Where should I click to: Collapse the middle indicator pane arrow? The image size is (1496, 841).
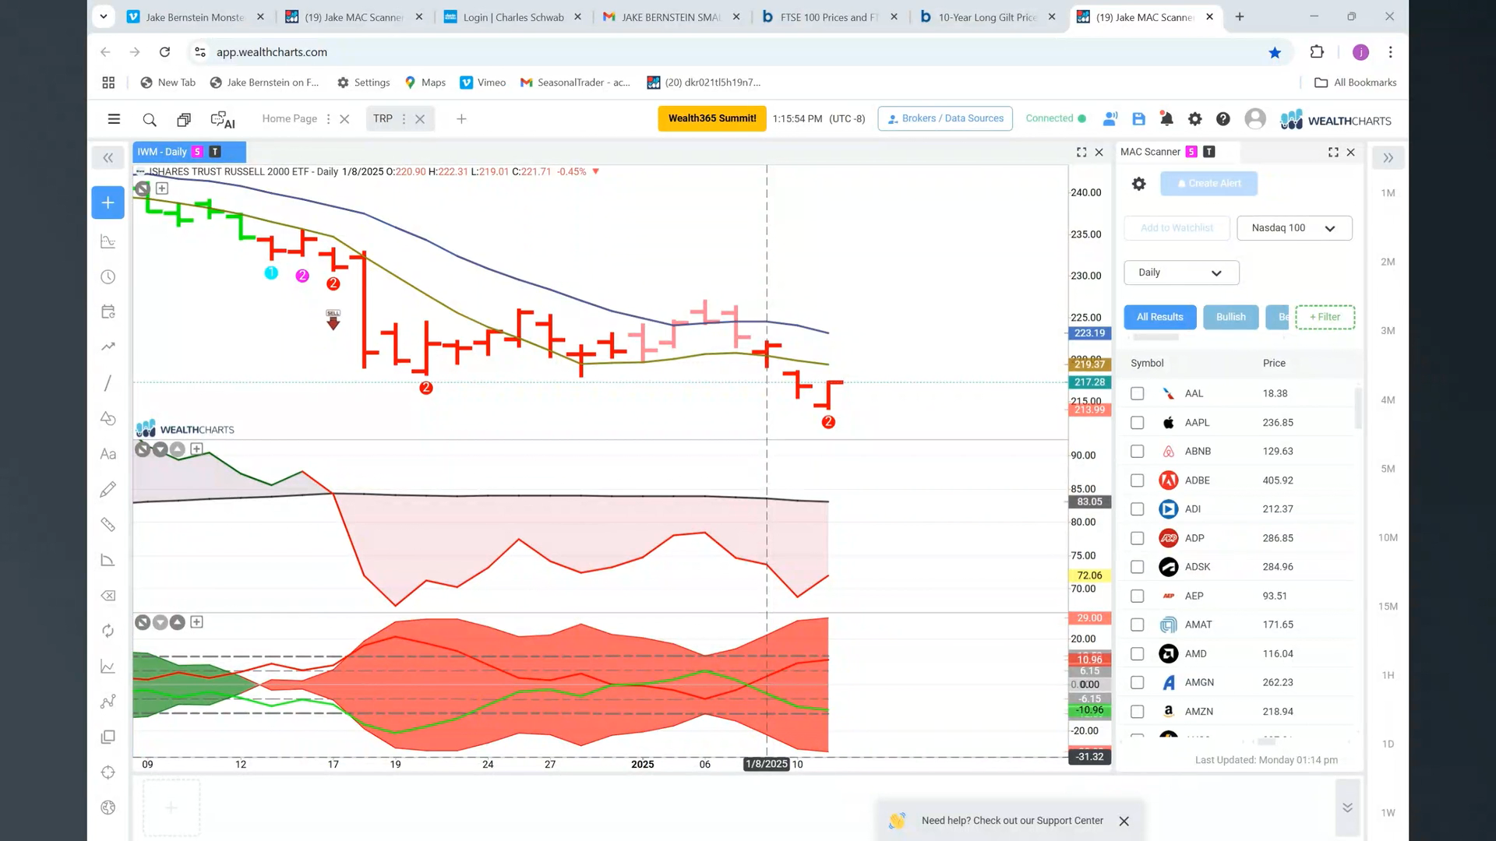tap(160, 449)
